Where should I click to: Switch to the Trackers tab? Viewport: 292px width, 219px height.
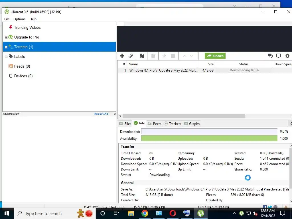tap(172, 124)
